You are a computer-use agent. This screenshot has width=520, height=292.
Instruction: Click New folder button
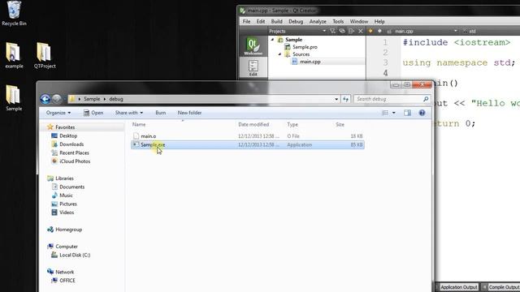click(189, 113)
